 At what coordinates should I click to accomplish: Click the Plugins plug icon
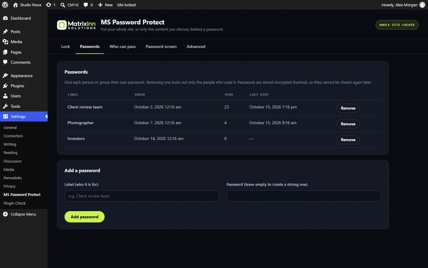[x=5, y=86]
